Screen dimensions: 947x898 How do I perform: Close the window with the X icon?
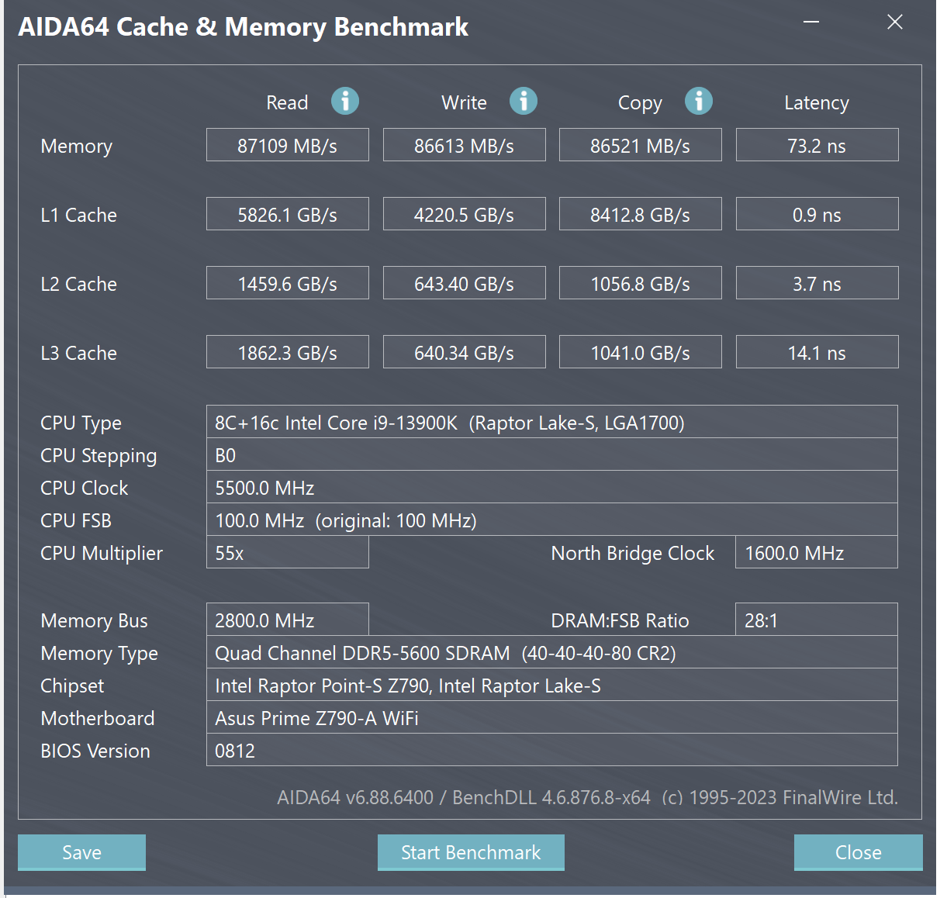point(895,22)
